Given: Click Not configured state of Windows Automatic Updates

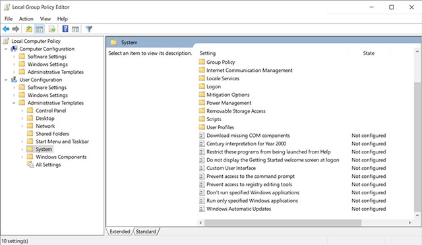Looking at the screenshot, I should pyautogui.click(x=369, y=209).
